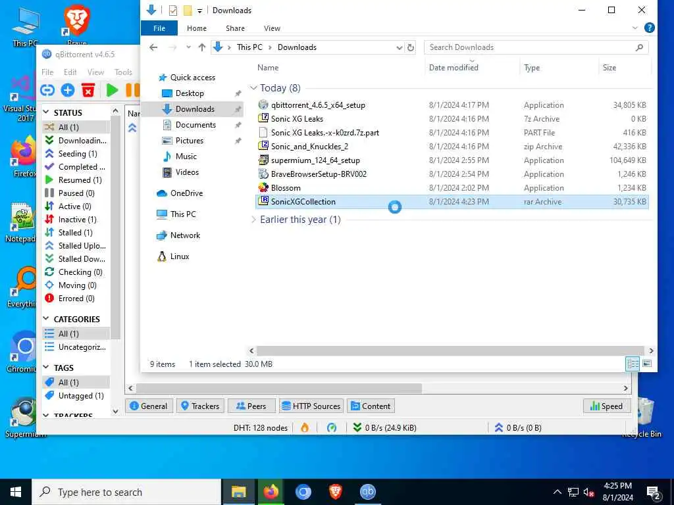This screenshot has width=674, height=505.
Task: Open the File tab in Explorer
Action: click(x=159, y=28)
